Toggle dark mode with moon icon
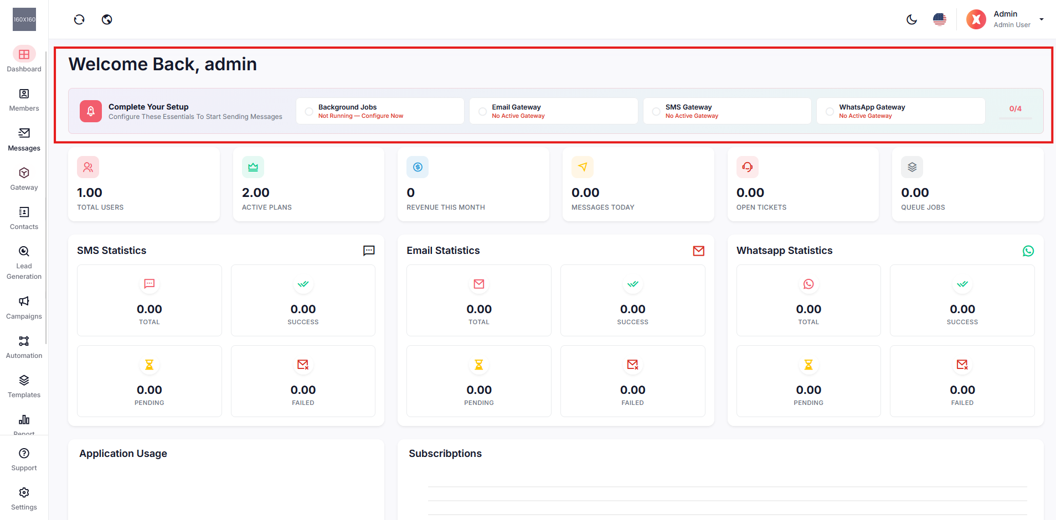The width and height of the screenshot is (1056, 520). 911,19
